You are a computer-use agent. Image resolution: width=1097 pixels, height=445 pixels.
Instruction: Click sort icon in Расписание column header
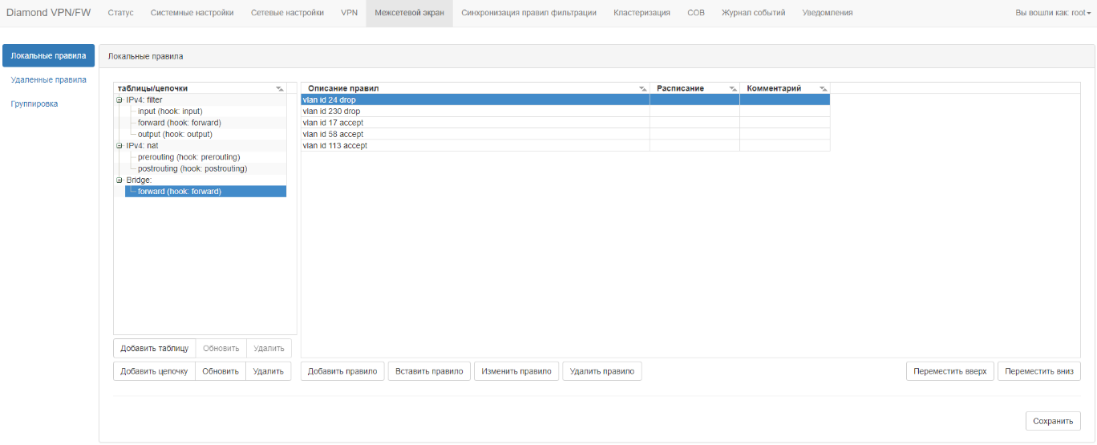[x=733, y=88]
